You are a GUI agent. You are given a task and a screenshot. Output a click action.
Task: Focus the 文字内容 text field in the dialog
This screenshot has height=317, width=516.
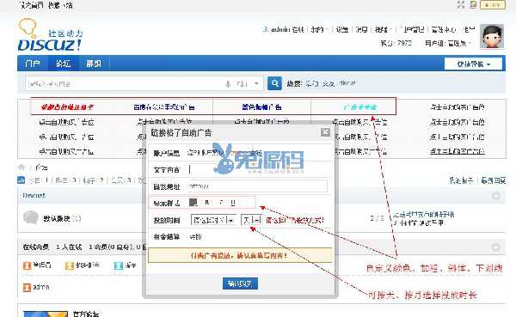tap(258, 169)
